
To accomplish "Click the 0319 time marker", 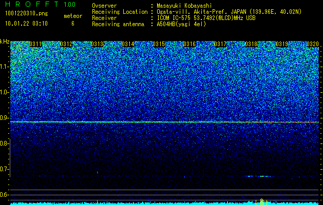I will pyautogui.click(x=282, y=44).
